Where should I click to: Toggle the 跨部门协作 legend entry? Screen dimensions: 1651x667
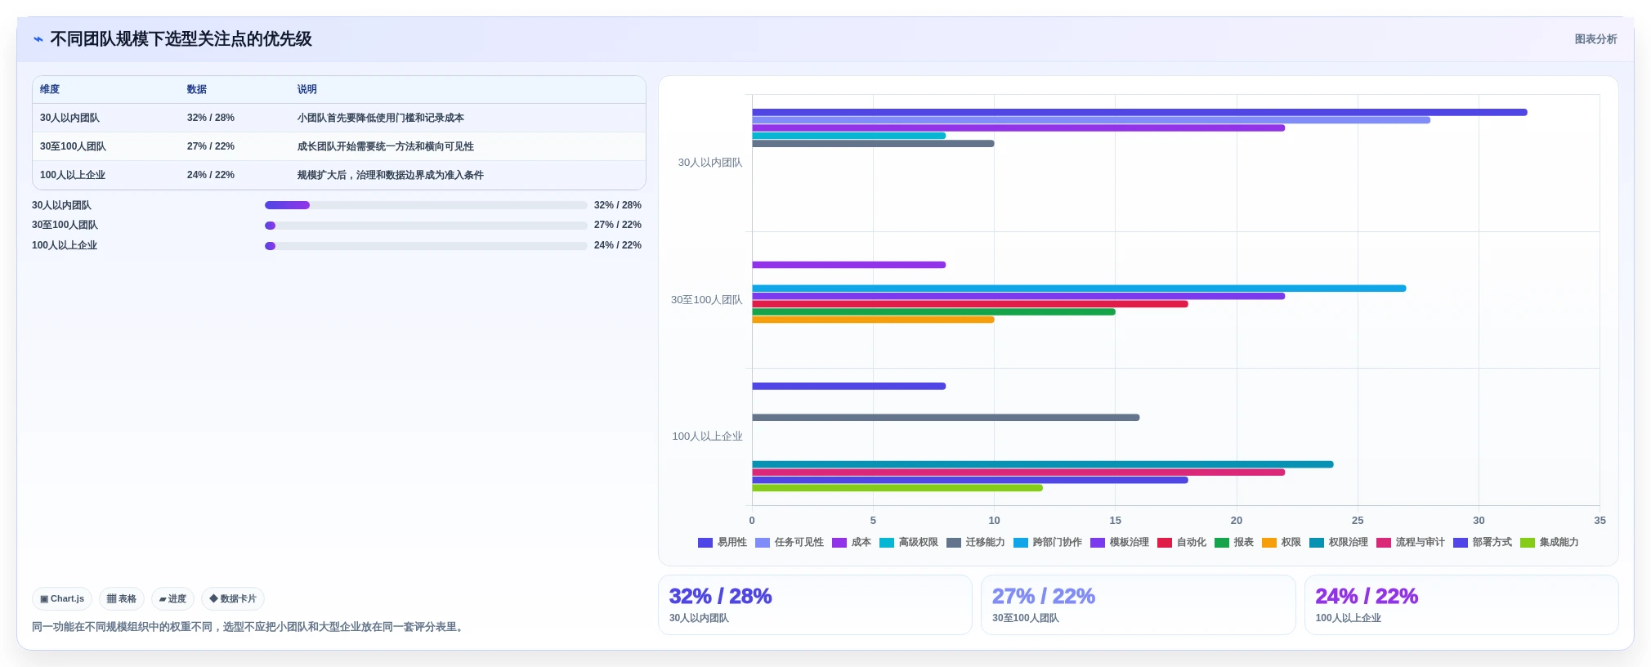(1048, 543)
